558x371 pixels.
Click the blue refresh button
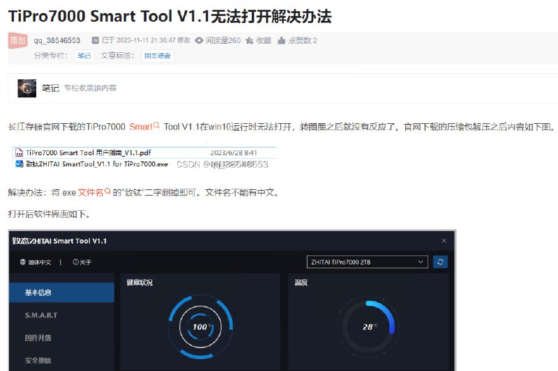[440, 262]
